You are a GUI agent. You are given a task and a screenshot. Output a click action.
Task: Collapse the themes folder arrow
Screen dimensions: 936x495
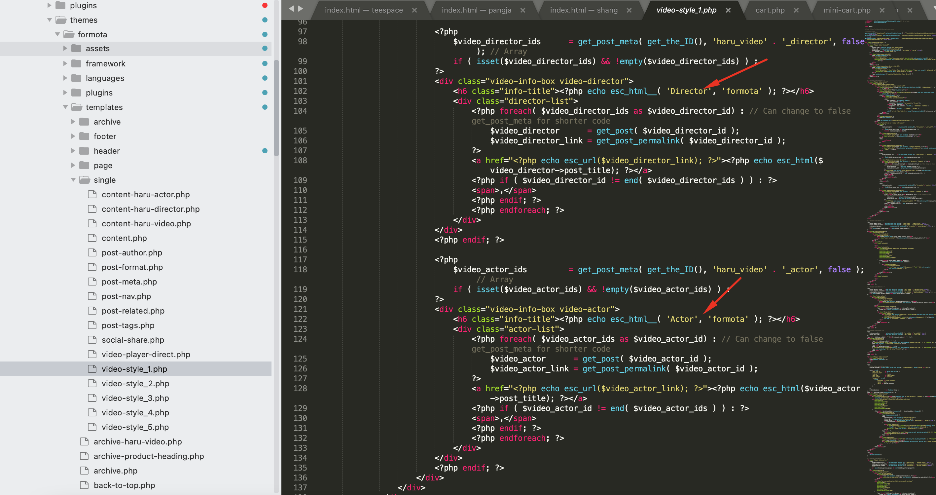click(x=50, y=19)
